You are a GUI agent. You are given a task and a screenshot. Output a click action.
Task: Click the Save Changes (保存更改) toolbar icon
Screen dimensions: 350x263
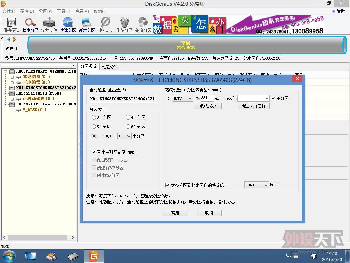[12, 25]
